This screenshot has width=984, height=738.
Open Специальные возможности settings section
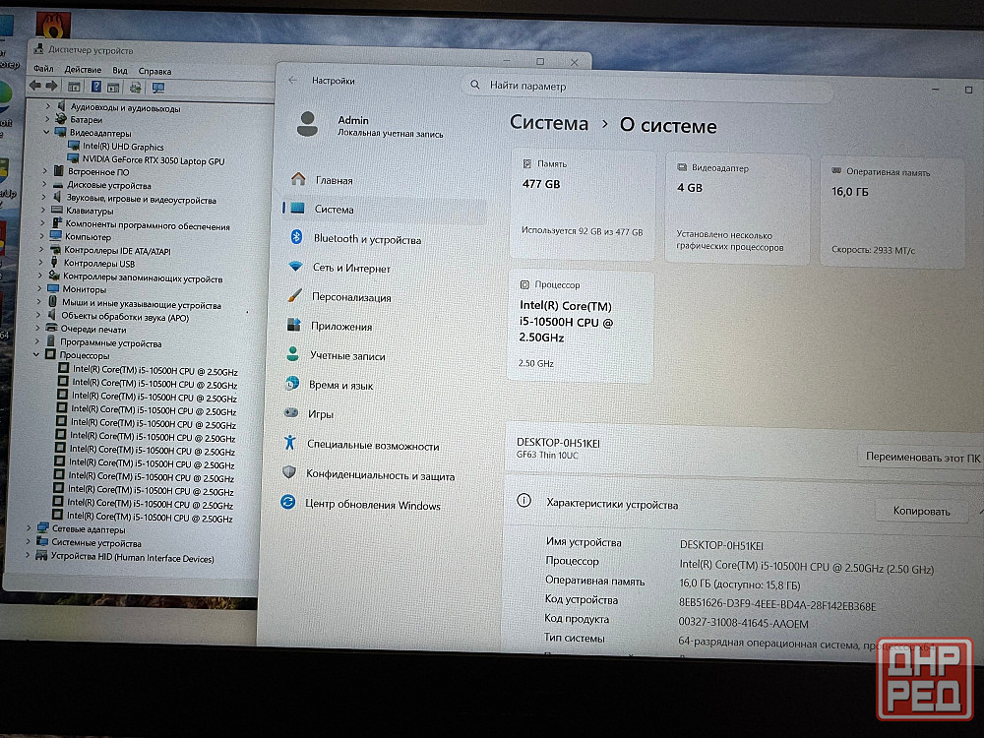click(372, 446)
